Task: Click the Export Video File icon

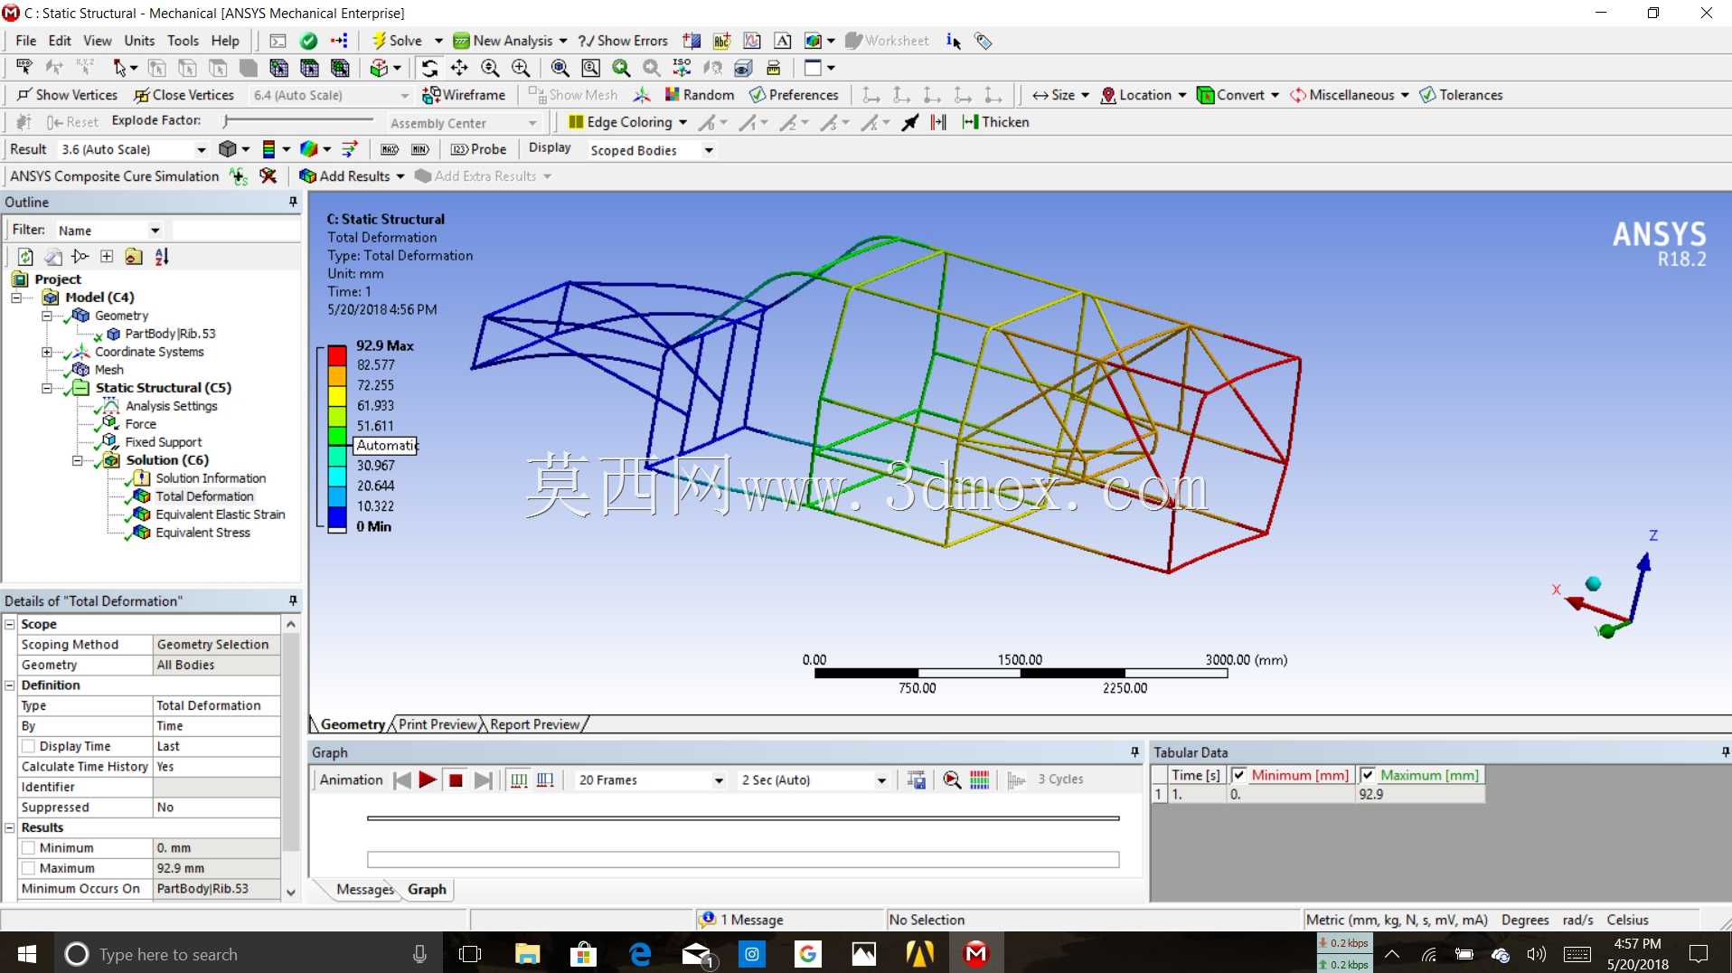Action: point(916,779)
